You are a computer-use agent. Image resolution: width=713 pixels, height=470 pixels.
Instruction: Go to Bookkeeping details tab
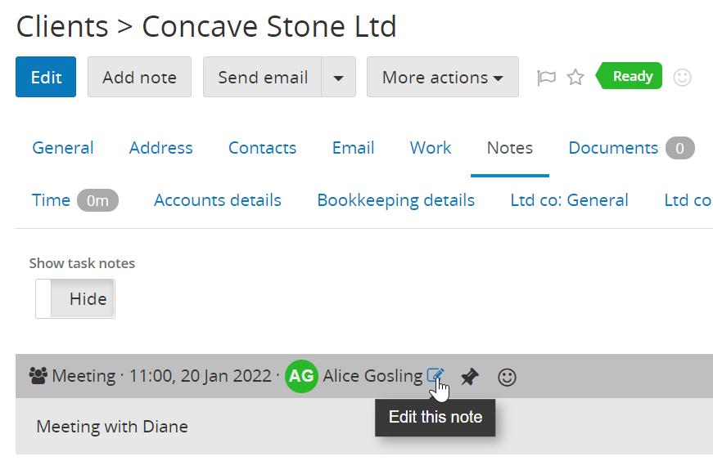pos(395,200)
